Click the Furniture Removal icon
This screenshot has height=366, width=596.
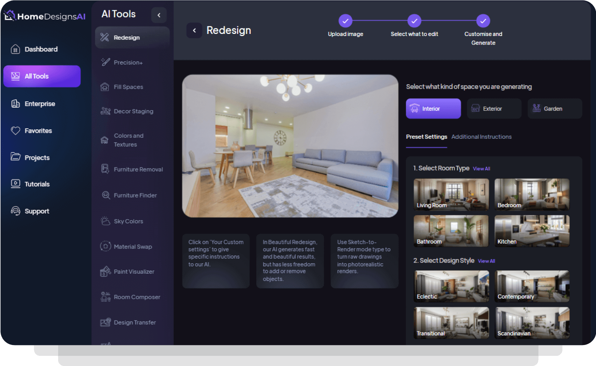[x=105, y=169]
